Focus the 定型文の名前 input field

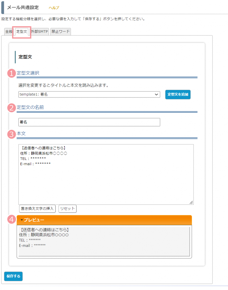tap(89, 122)
